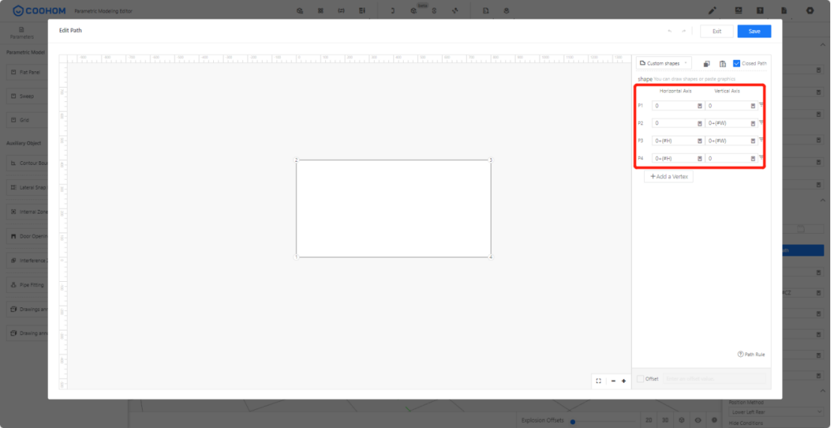Click Add a Vertex button
831x428 pixels.
668,177
